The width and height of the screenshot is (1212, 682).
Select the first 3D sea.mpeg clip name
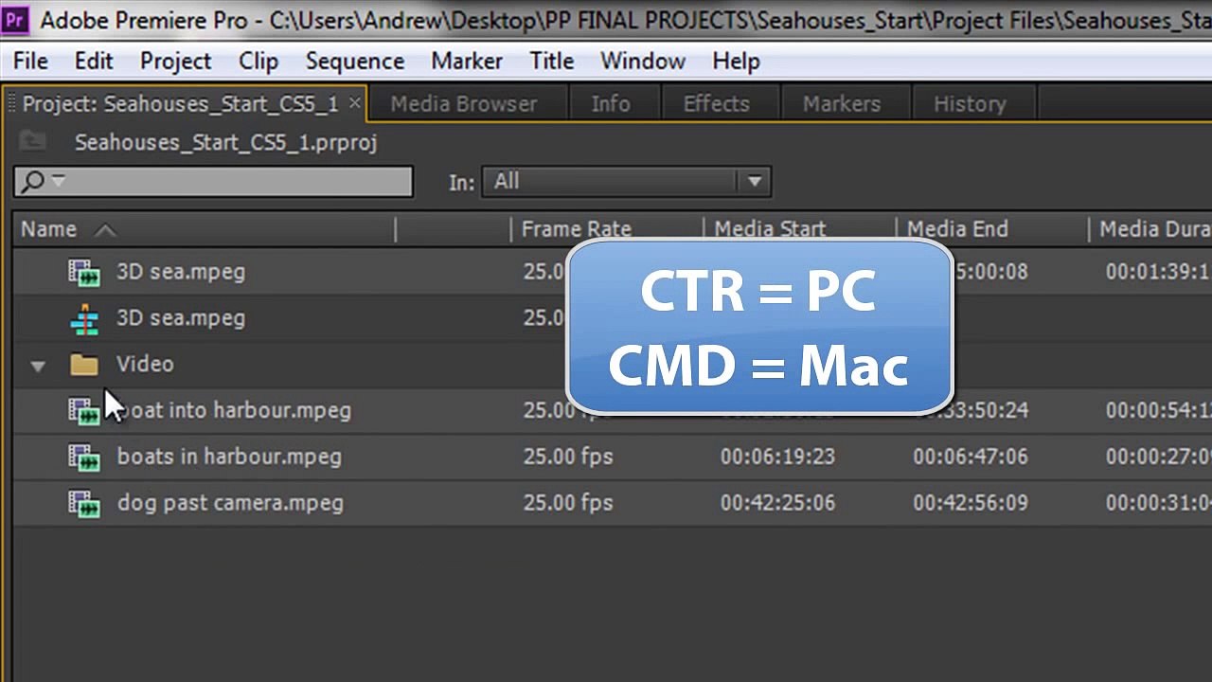coord(181,272)
